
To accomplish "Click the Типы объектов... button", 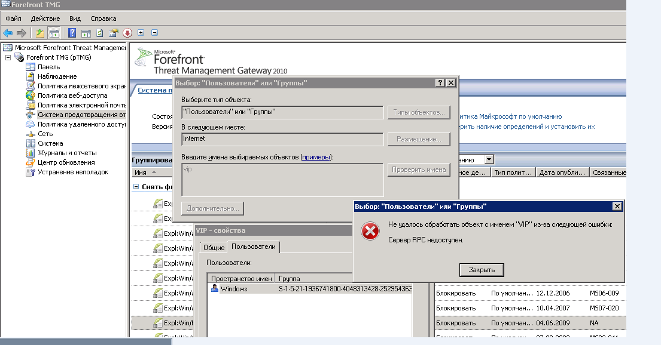I will coord(419,112).
